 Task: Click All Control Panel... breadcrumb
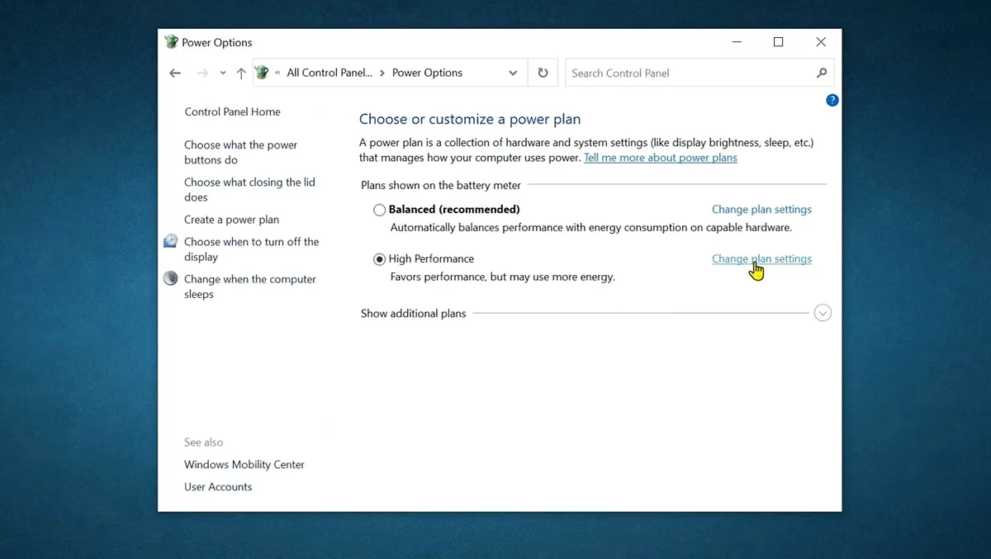[330, 73]
